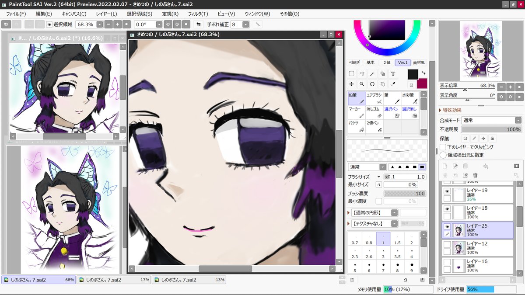Show レイヤー16 via its visibility box
Viewport: 525px width, 295px height.
[447, 262]
